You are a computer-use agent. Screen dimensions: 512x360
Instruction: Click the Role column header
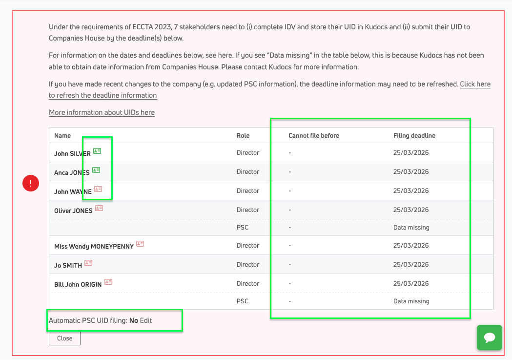pos(243,135)
